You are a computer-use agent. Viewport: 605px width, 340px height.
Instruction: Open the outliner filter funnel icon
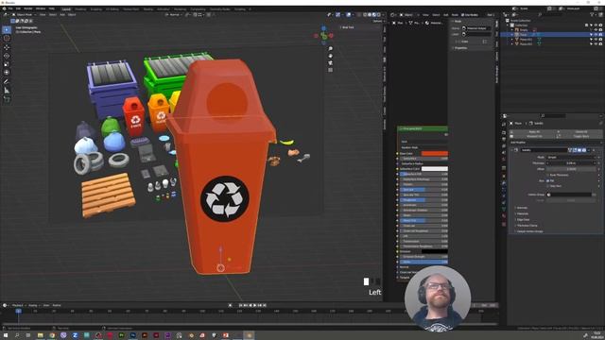(592, 15)
